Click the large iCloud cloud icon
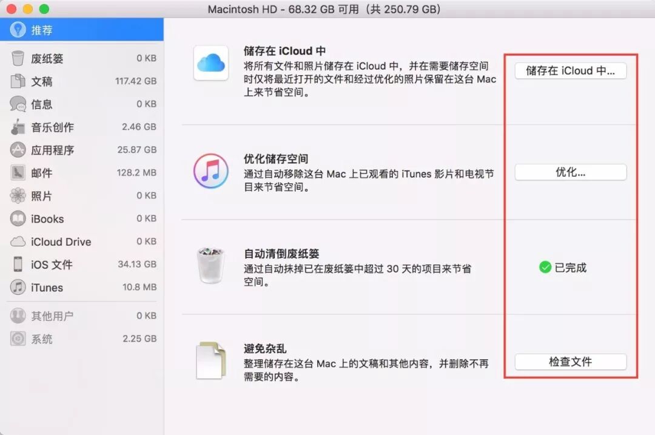Screen dimensions: 655x435 [x=211, y=63]
